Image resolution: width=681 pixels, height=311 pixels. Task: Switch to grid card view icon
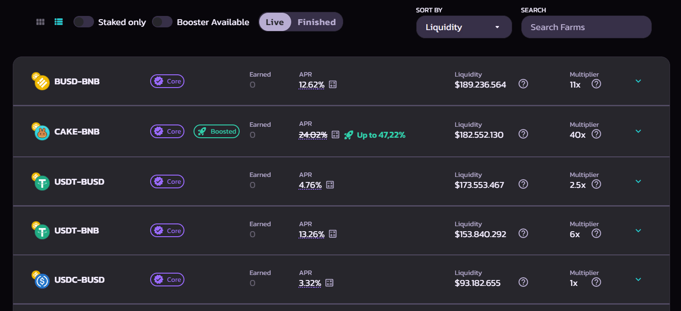(x=40, y=22)
